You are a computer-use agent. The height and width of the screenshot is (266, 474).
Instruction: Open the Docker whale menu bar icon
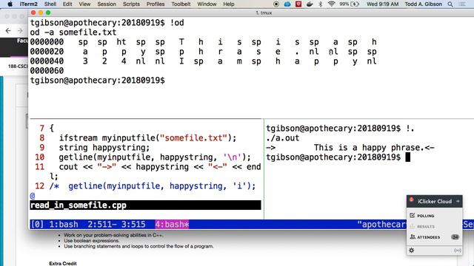coord(310,4)
